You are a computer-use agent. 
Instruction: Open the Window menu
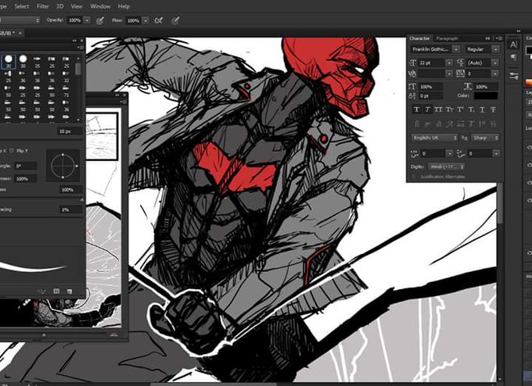click(x=100, y=6)
